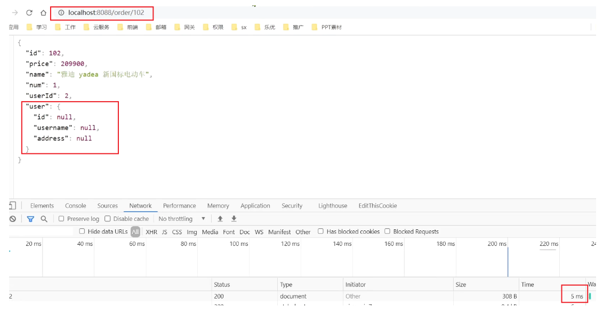The height and width of the screenshot is (331, 611).
Task: Filter requests by XHR
Action: 151,232
